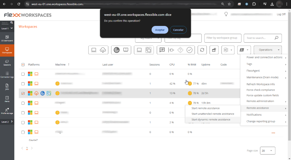Check the fifth workspace row checkbox above 2 % row

[23, 113]
